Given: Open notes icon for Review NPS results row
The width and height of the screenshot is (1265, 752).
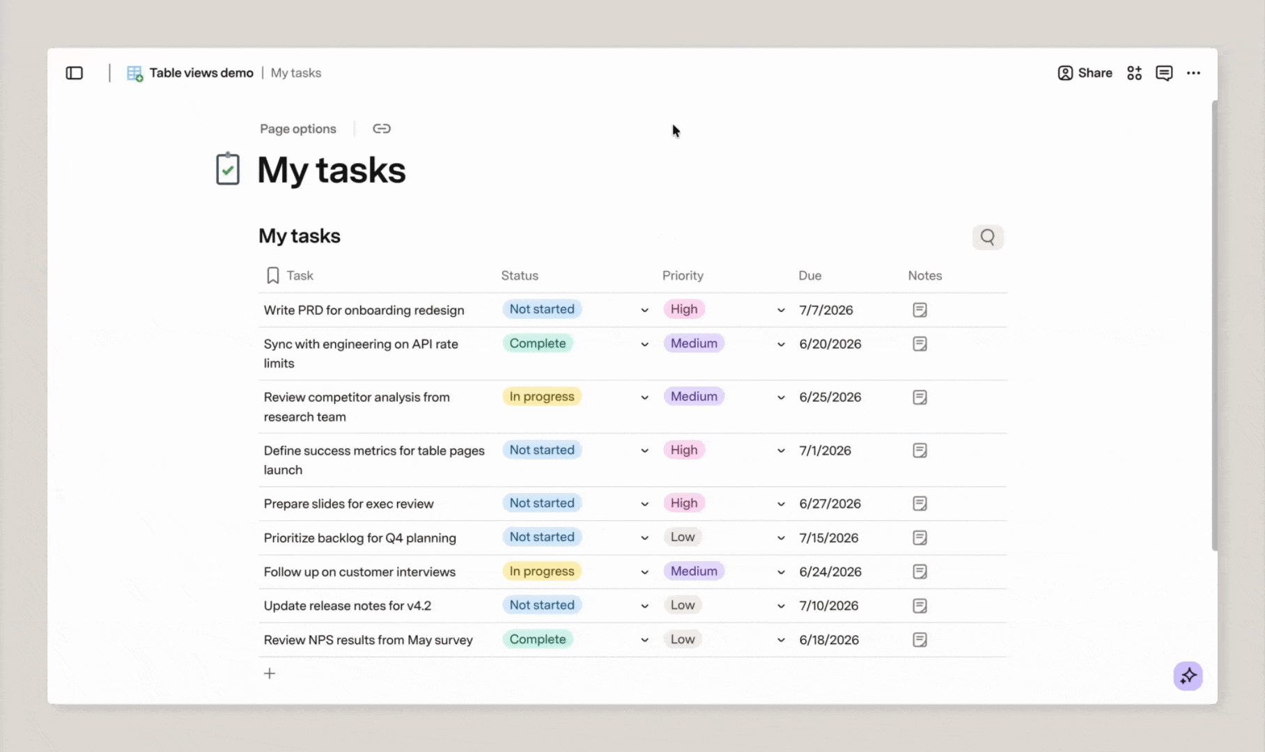Looking at the screenshot, I should (x=919, y=640).
